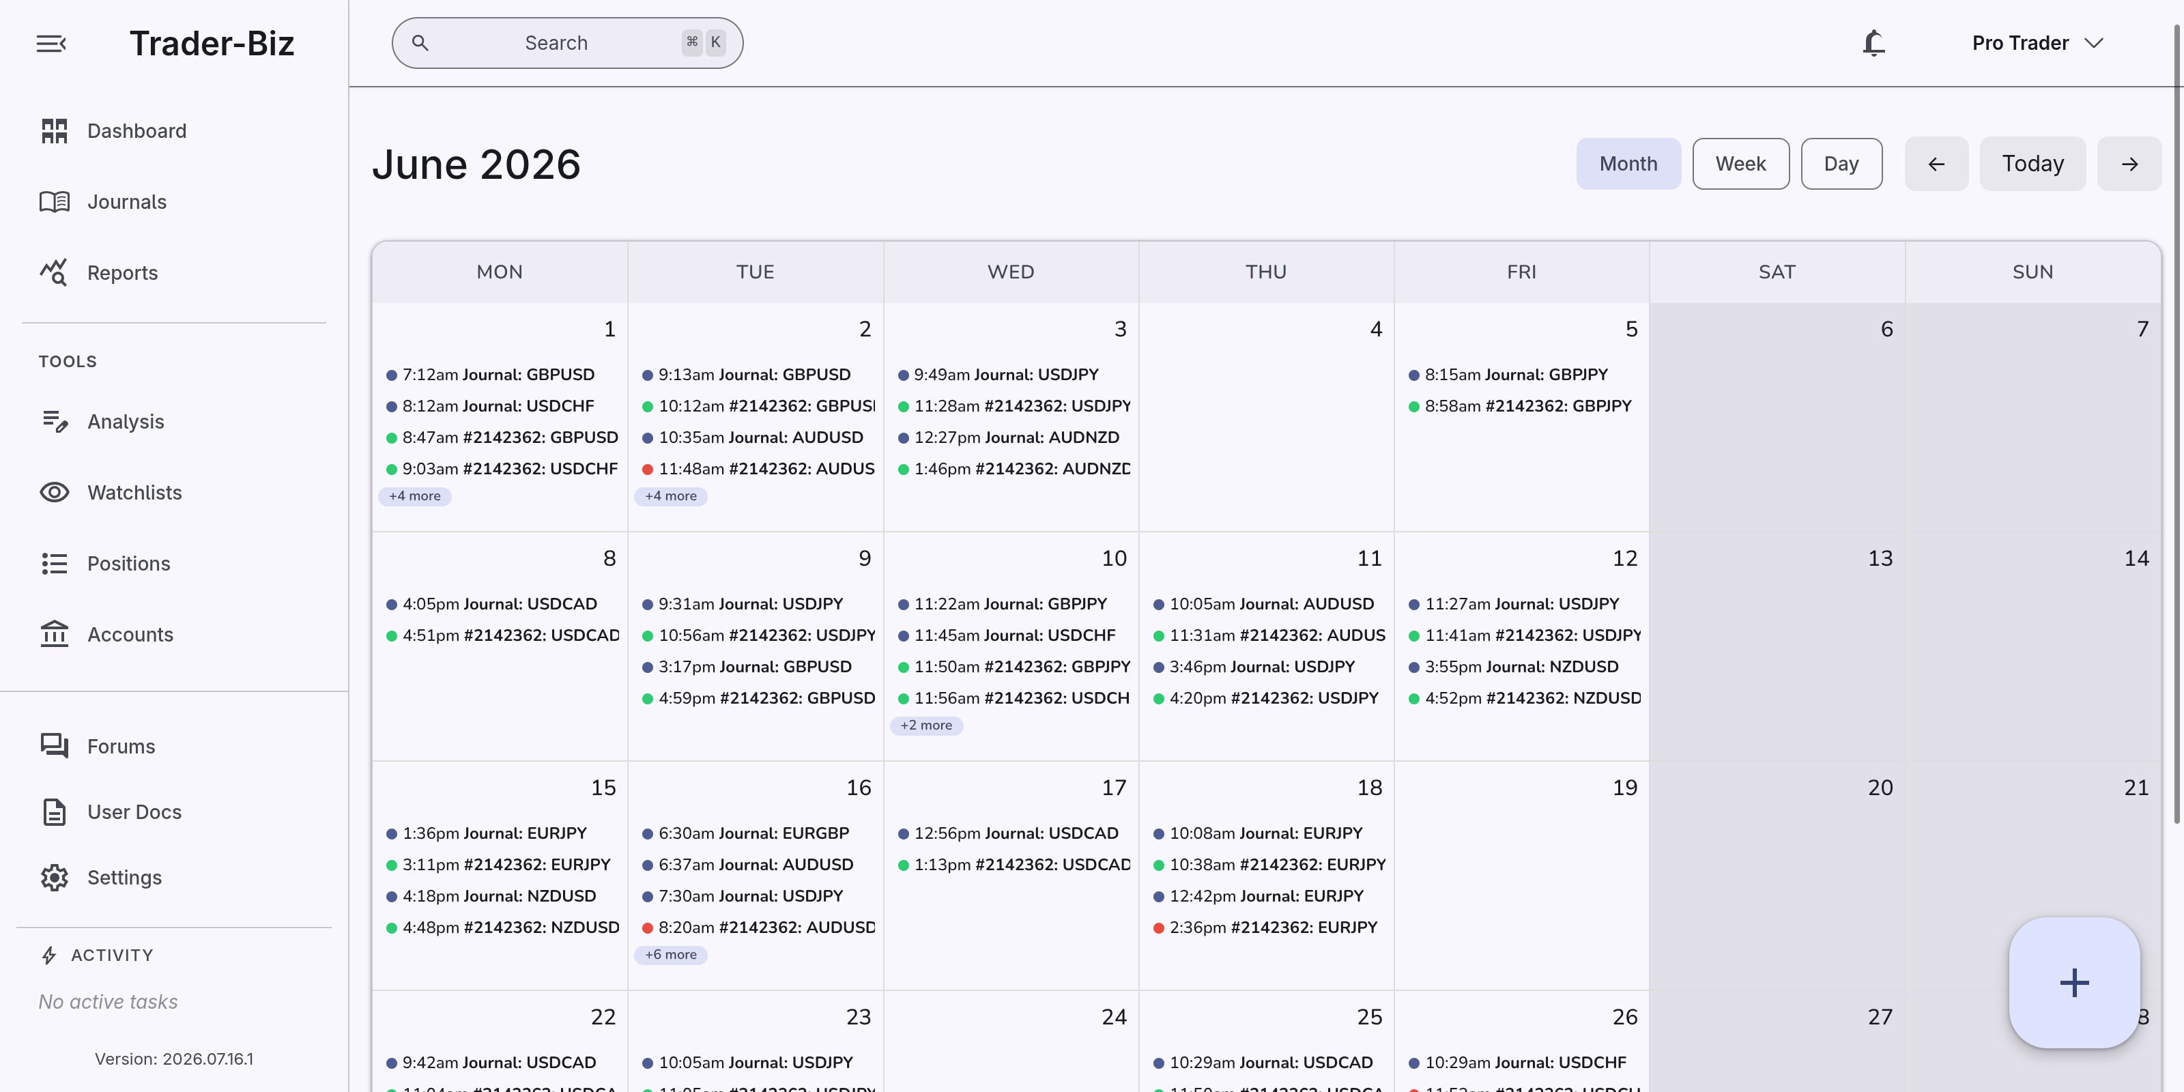The height and width of the screenshot is (1092, 2184).
Task: Go to previous month with left arrow
Action: coord(1936,164)
